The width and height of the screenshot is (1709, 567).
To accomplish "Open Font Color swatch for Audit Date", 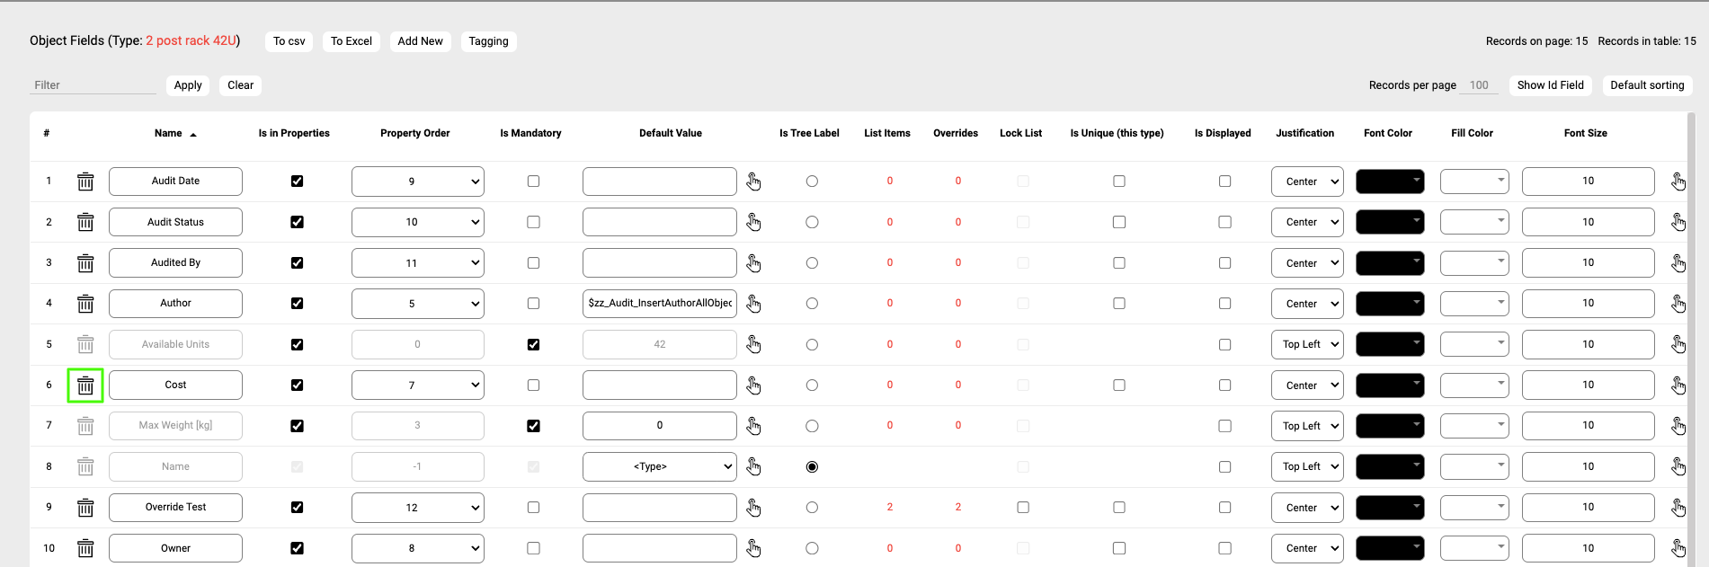I will coord(1389,182).
